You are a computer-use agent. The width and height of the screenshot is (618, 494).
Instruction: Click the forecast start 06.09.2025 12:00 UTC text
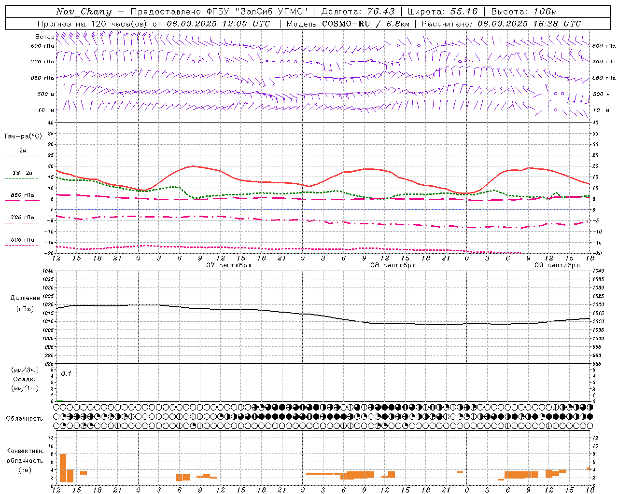[218, 24]
